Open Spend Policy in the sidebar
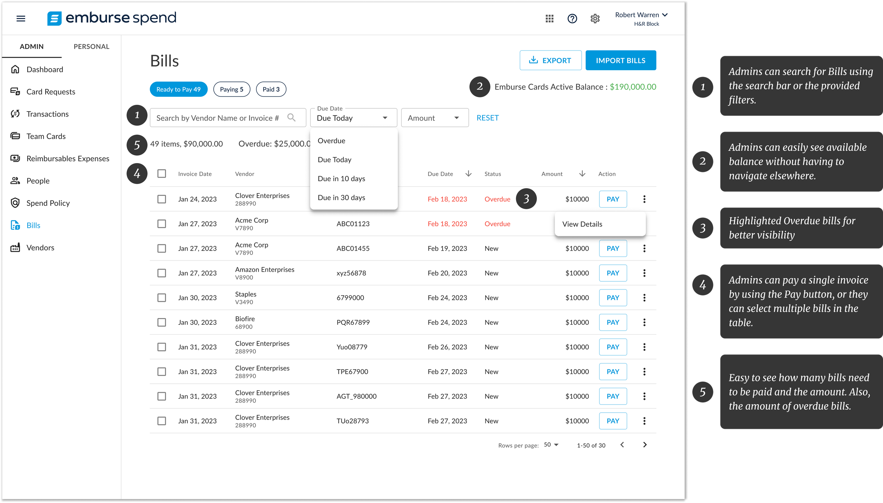 coord(48,203)
